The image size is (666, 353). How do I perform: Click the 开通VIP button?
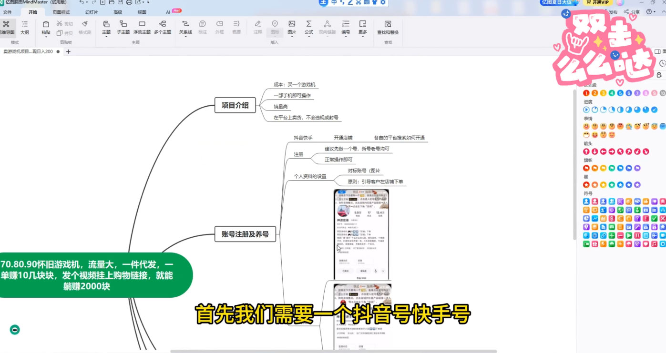pyautogui.click(x=597, y=2)
